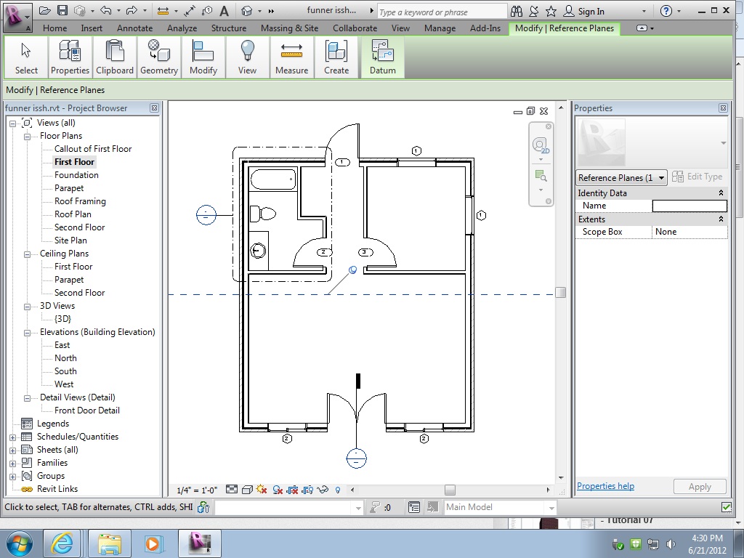Open the View lightbulb ribbon panel

point(247,57)
